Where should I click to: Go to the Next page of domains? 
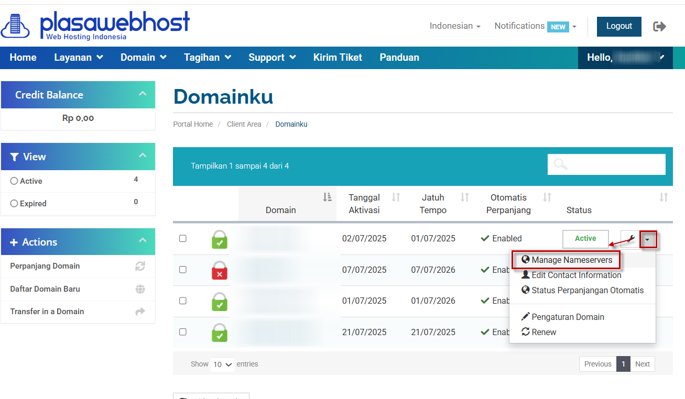(x=642, y=364)
